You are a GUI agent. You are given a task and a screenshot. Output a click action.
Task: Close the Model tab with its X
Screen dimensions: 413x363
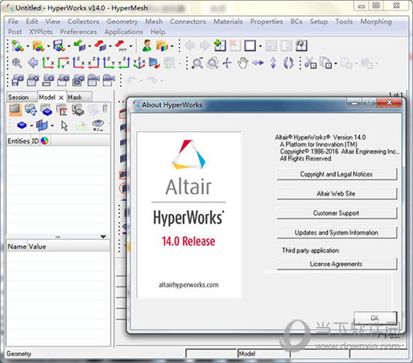[61, 97]
